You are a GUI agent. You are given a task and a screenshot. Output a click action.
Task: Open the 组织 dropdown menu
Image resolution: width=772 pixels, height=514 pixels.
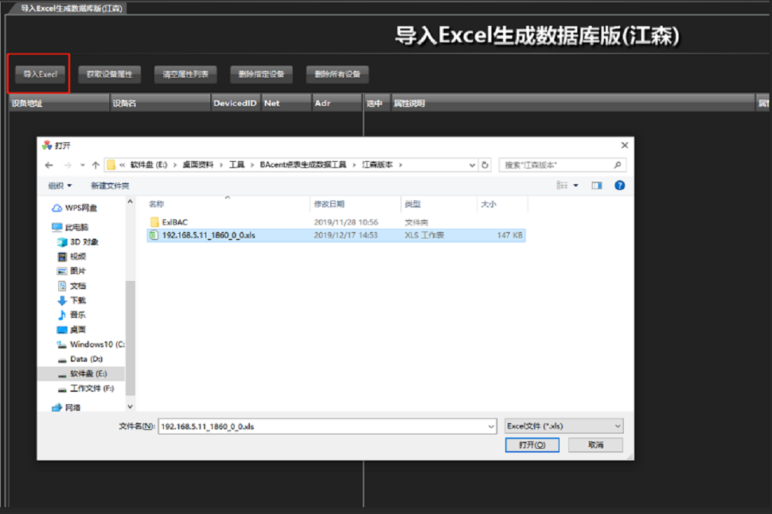(60, 186)
